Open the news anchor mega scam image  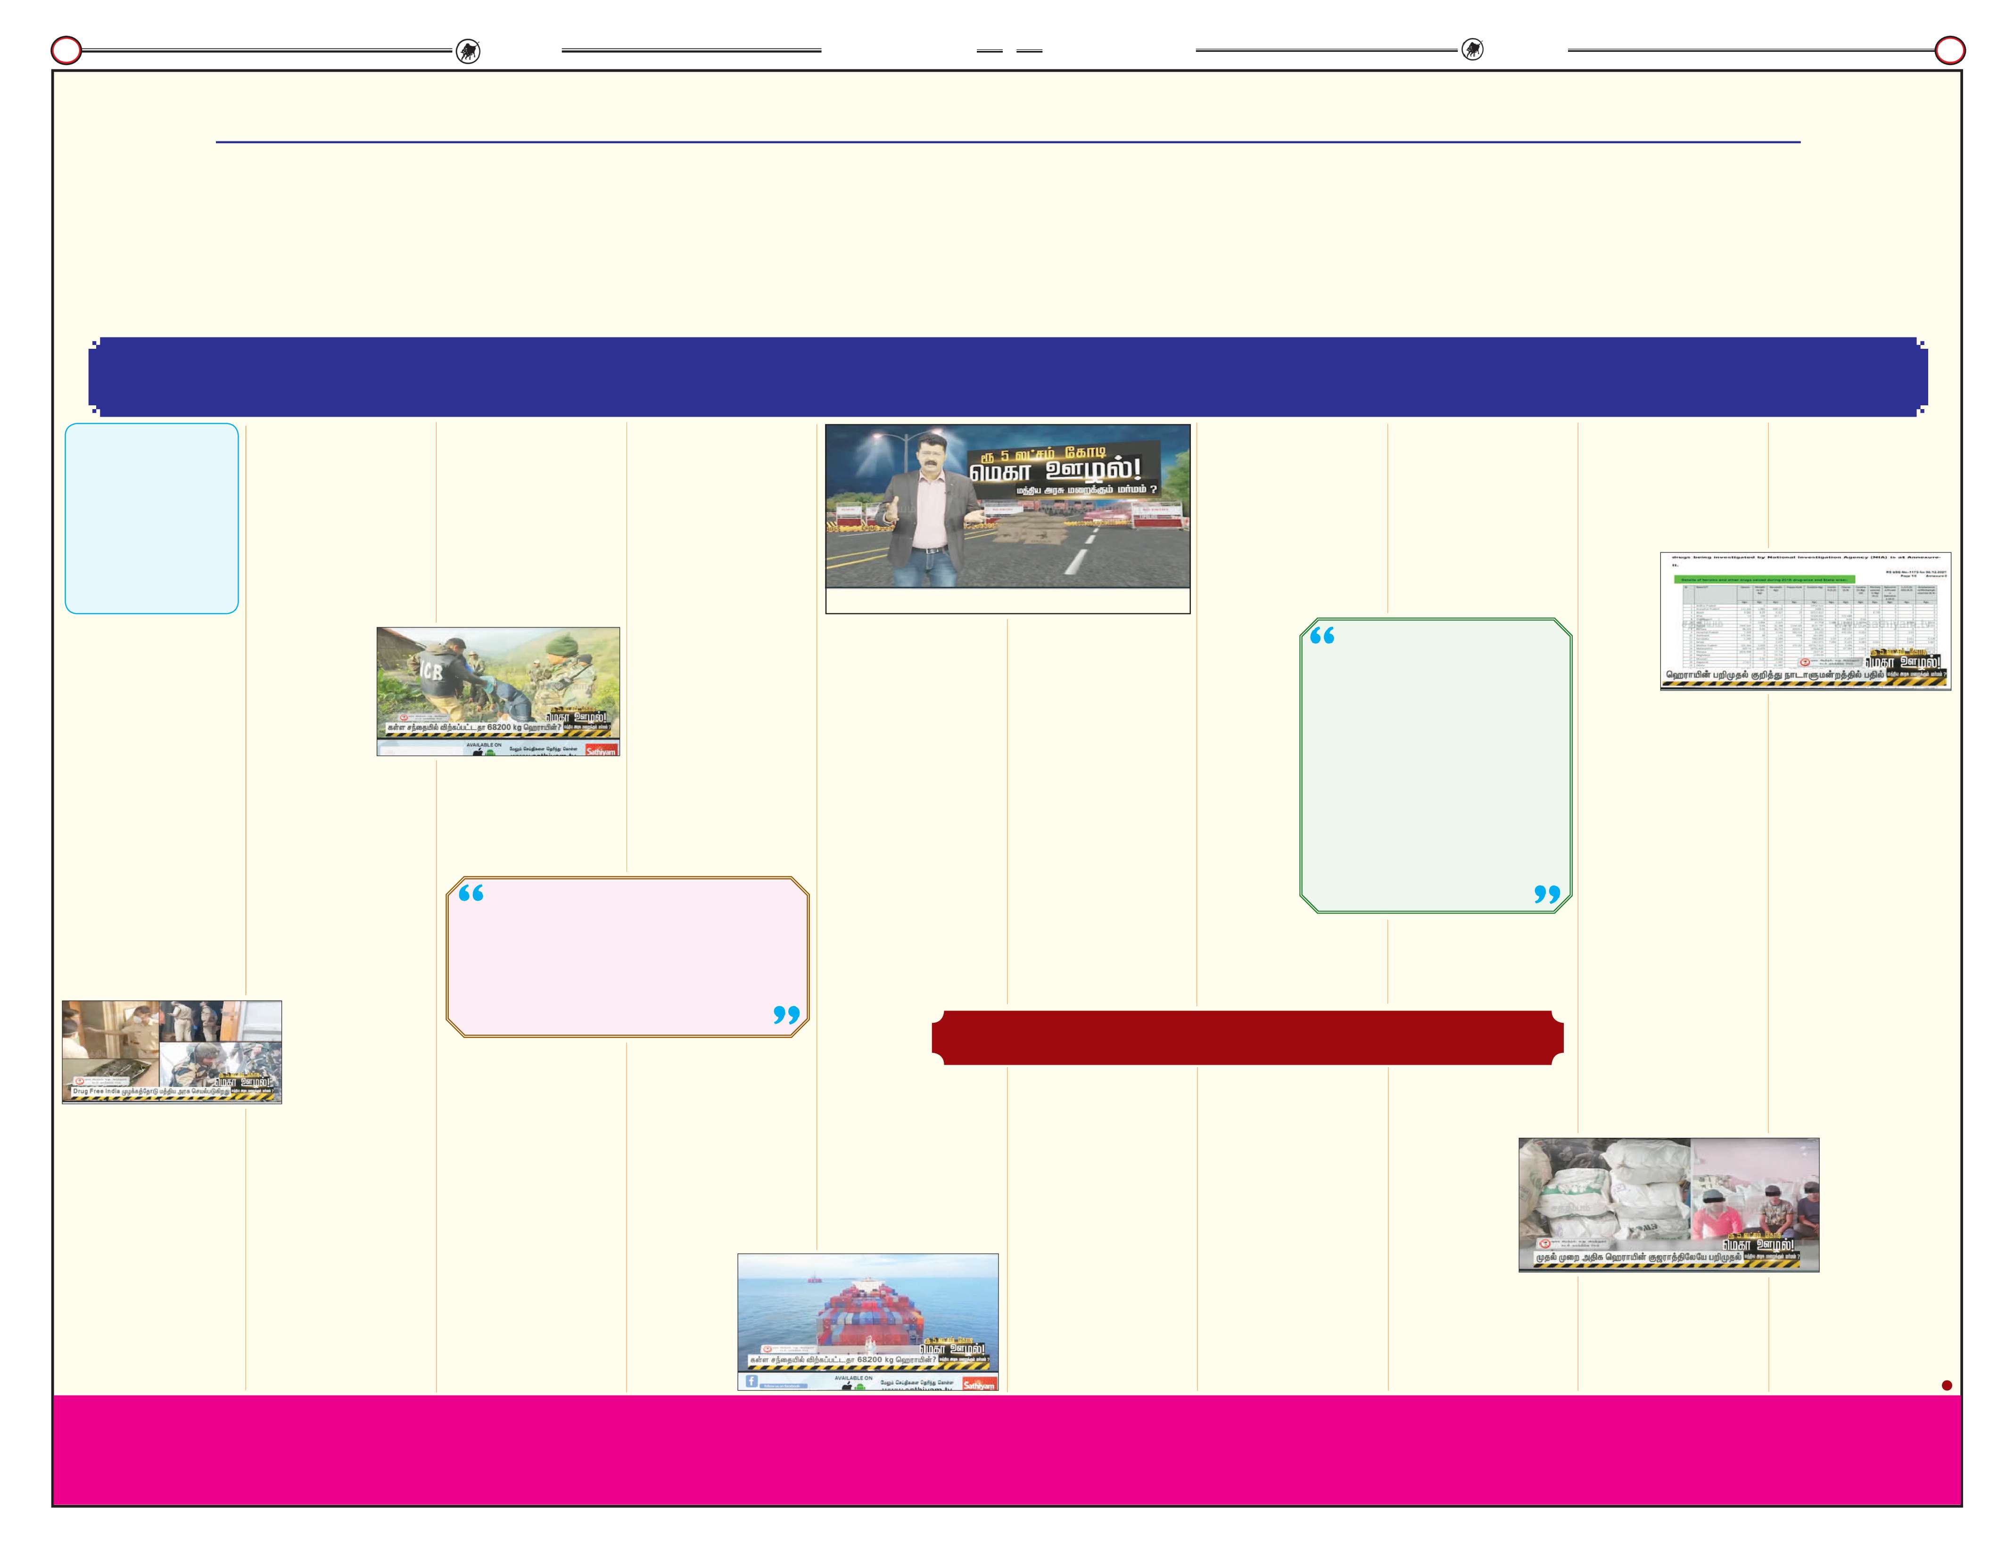point(1007,506)
